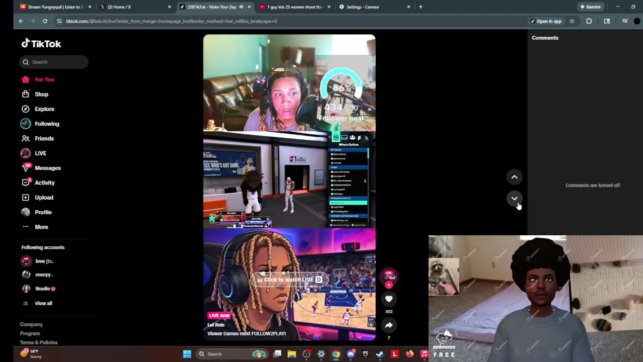
Task: Open the media controls icon
Action: click(625, 21)
